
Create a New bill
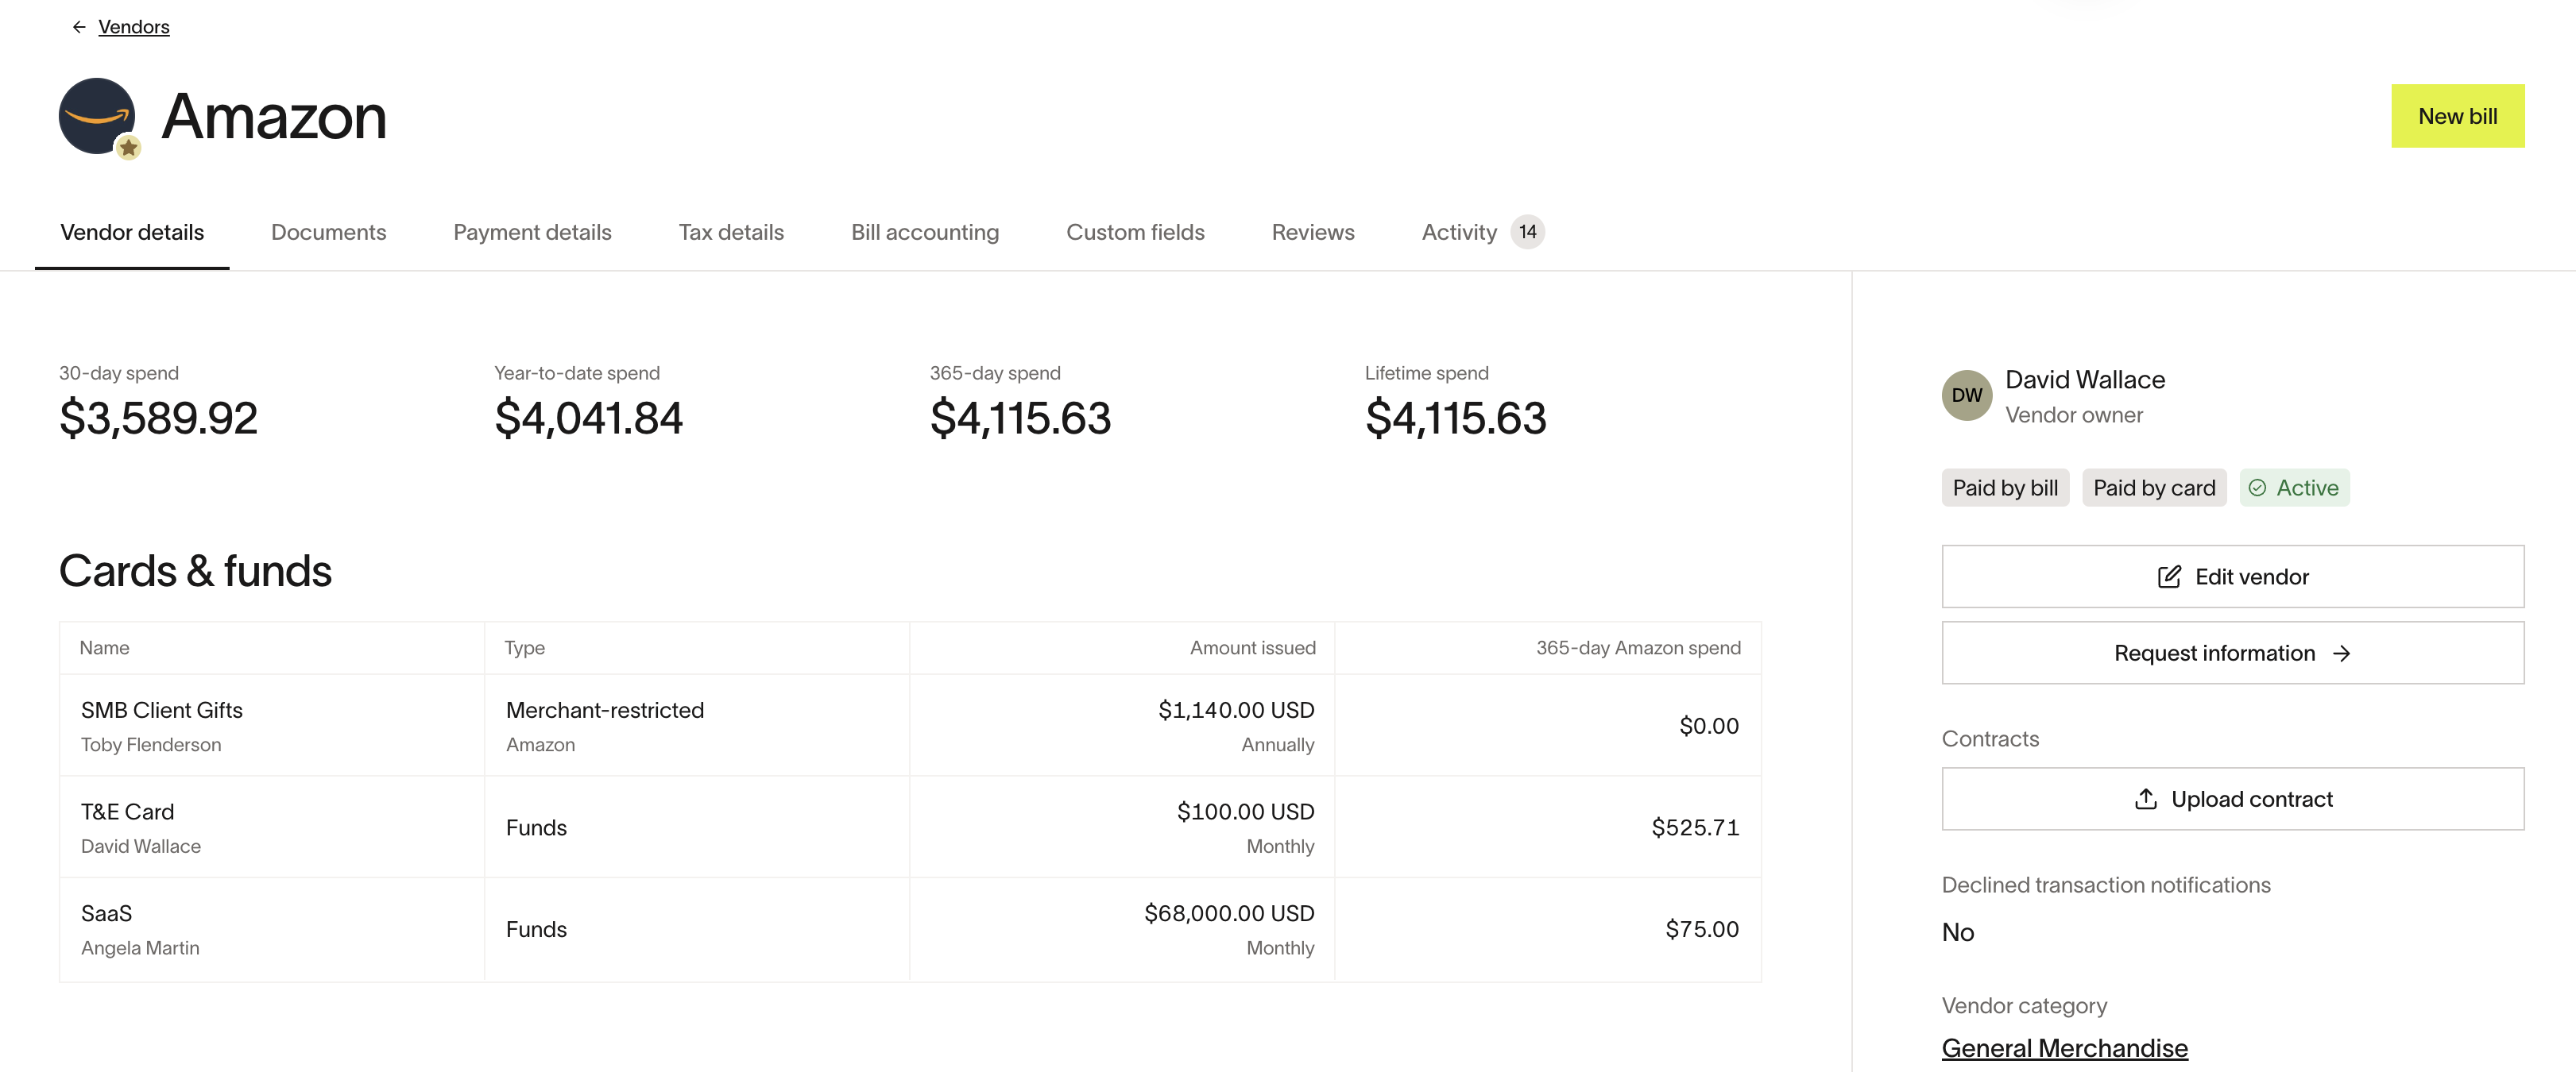[2457, 116]
